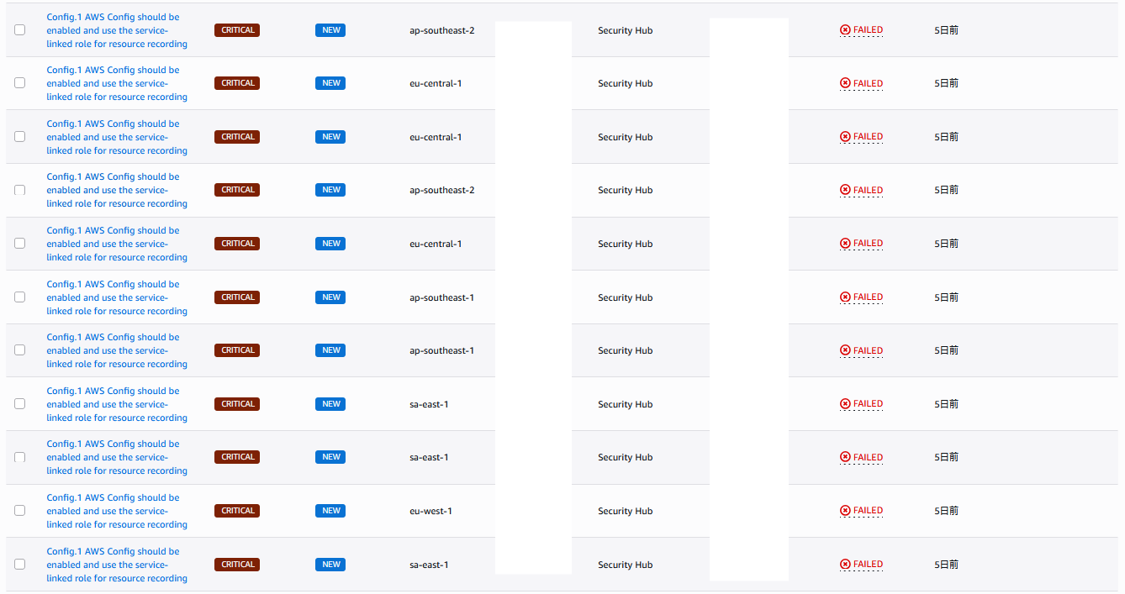This screenshot has height=594, width=1125.
Task: Click the CRITICAL severity badge in the eu-west-1 row
Action: (x=237, y=511)
